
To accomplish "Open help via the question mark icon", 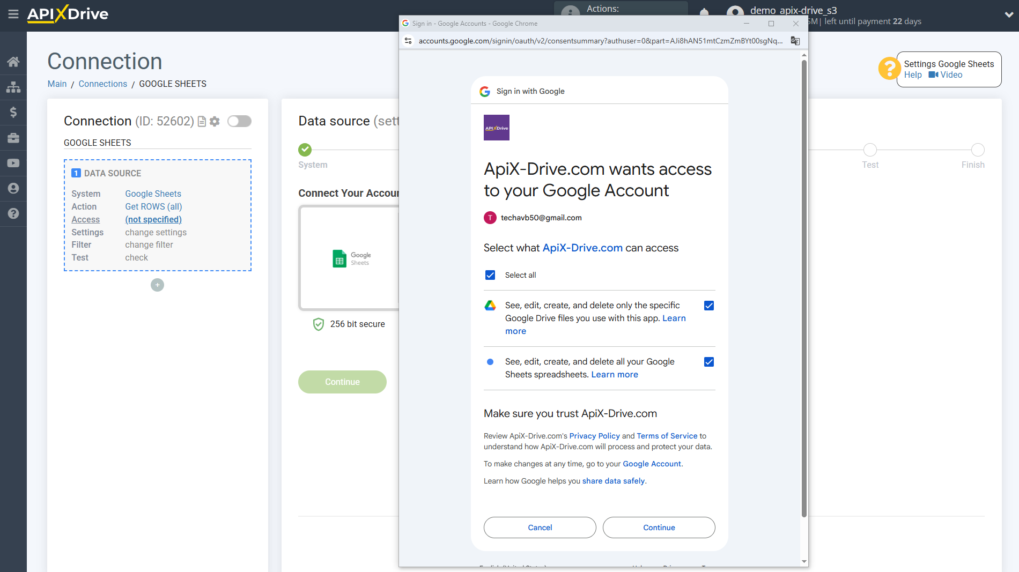I will [13, 214].
